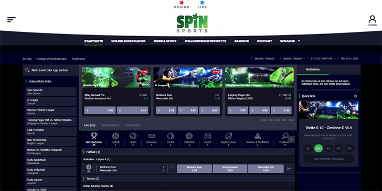Screen dimensions: 382x191
Task: Open Willkommensfreiwette nav item
Action: [x=205, y=41]
